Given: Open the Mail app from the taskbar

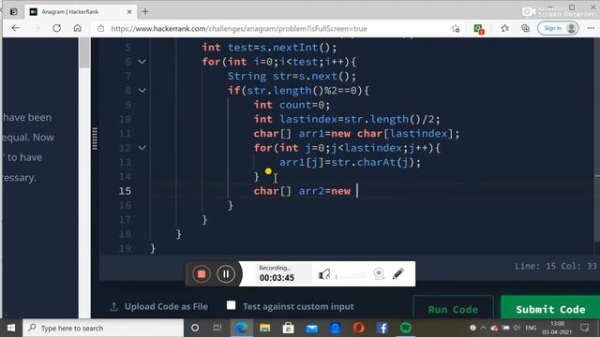Looking at the screenshot, I should click(x=312, y=329).
